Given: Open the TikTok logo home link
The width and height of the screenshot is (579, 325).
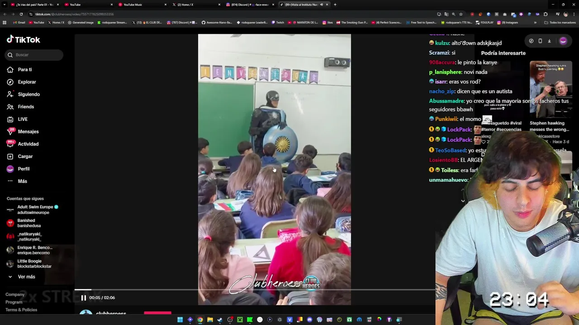Looking at the screenshot, I should [24, 40].
